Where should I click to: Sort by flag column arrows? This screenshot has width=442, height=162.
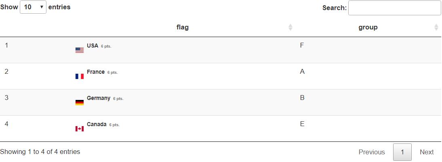(290, 27)
